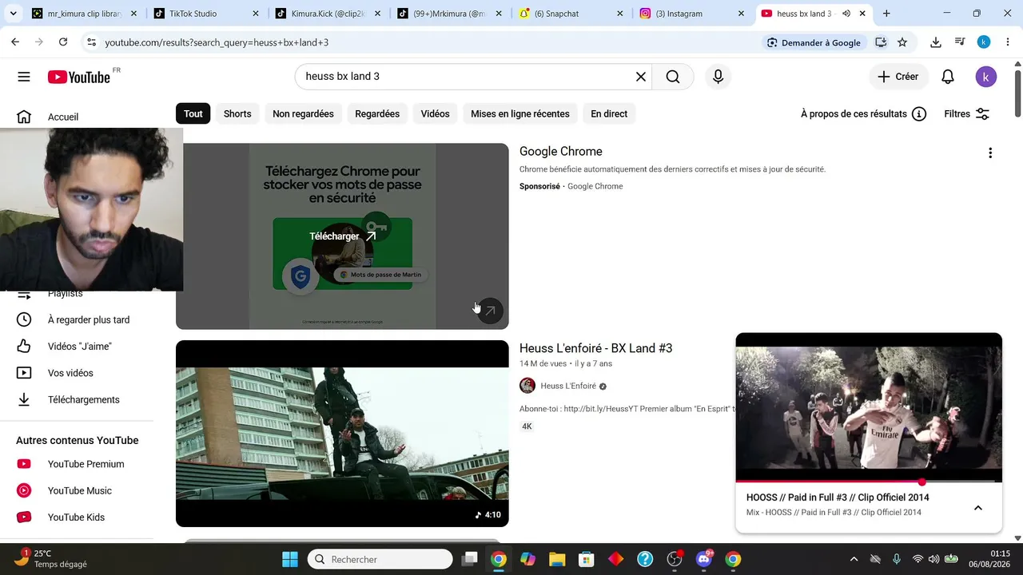Select the Shorts filter chip
This screenshot has height=575, width=1023.
pyautogui.click(x=237, y=113)
